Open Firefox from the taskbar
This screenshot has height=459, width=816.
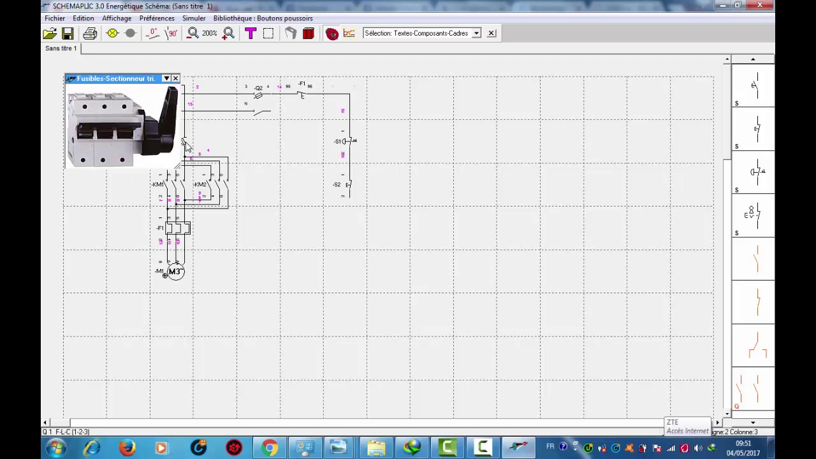pyautogui.click(x=127, y=448)
